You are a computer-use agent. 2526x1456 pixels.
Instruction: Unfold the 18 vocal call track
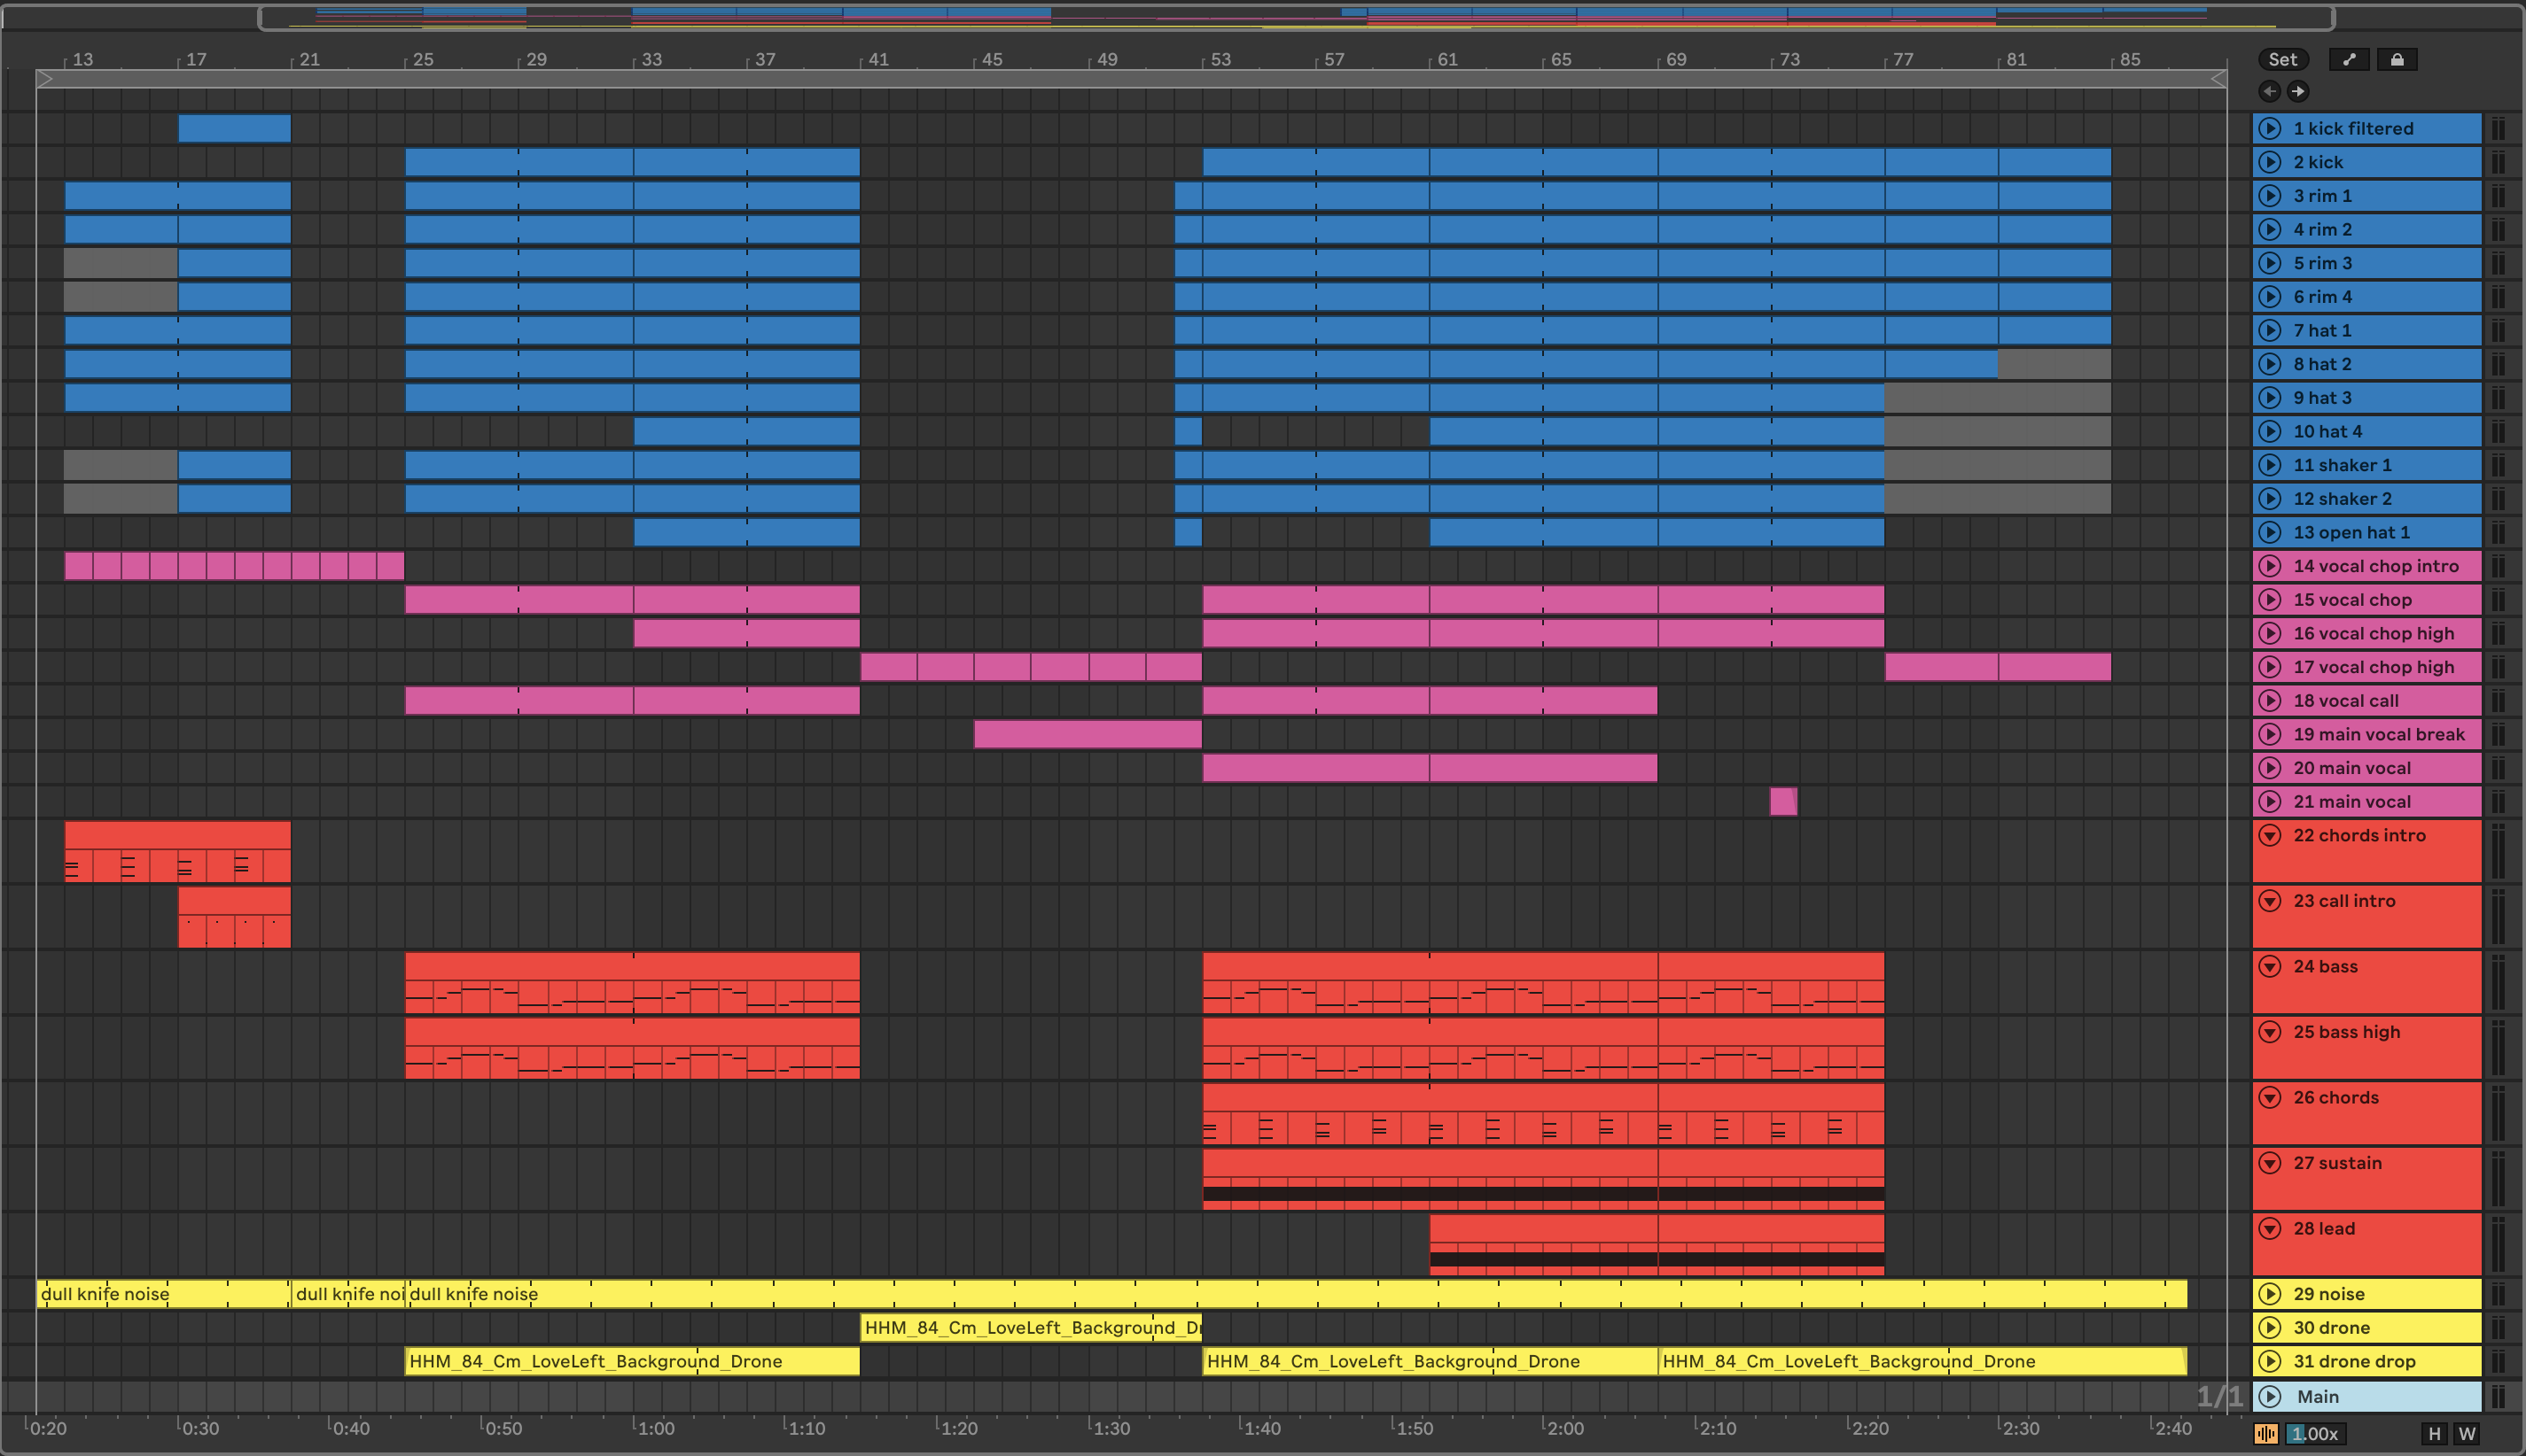(x=2270, y=701)
